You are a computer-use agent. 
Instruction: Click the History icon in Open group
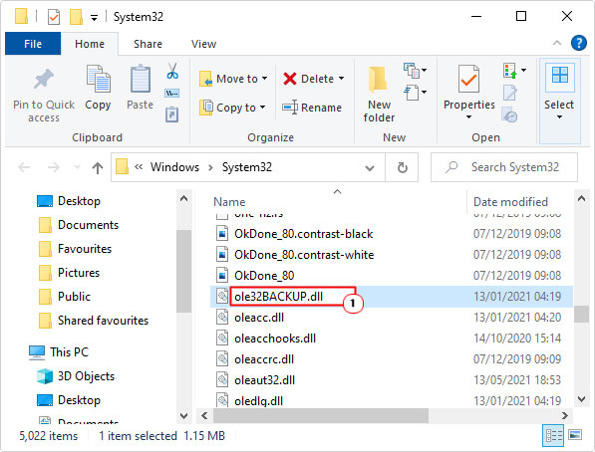509,114
